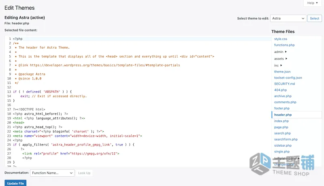Click line 9 '@package Astra' text

(32, 74)
